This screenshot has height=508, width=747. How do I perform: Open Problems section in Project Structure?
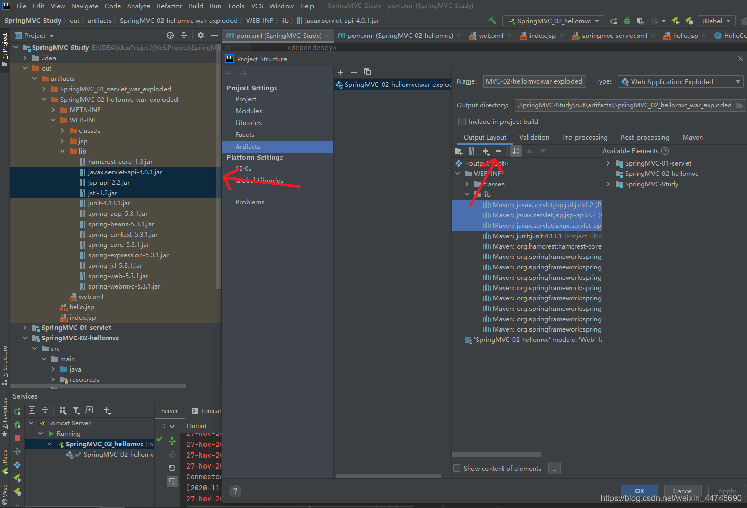250,202
